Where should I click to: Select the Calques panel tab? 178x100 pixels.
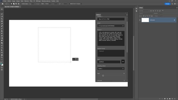tap(141, 8)
